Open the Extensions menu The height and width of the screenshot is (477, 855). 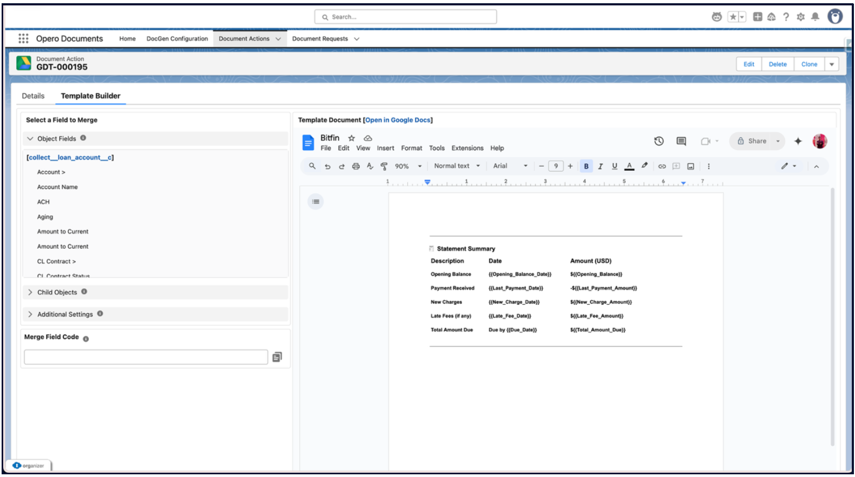(x=467, y=148)
